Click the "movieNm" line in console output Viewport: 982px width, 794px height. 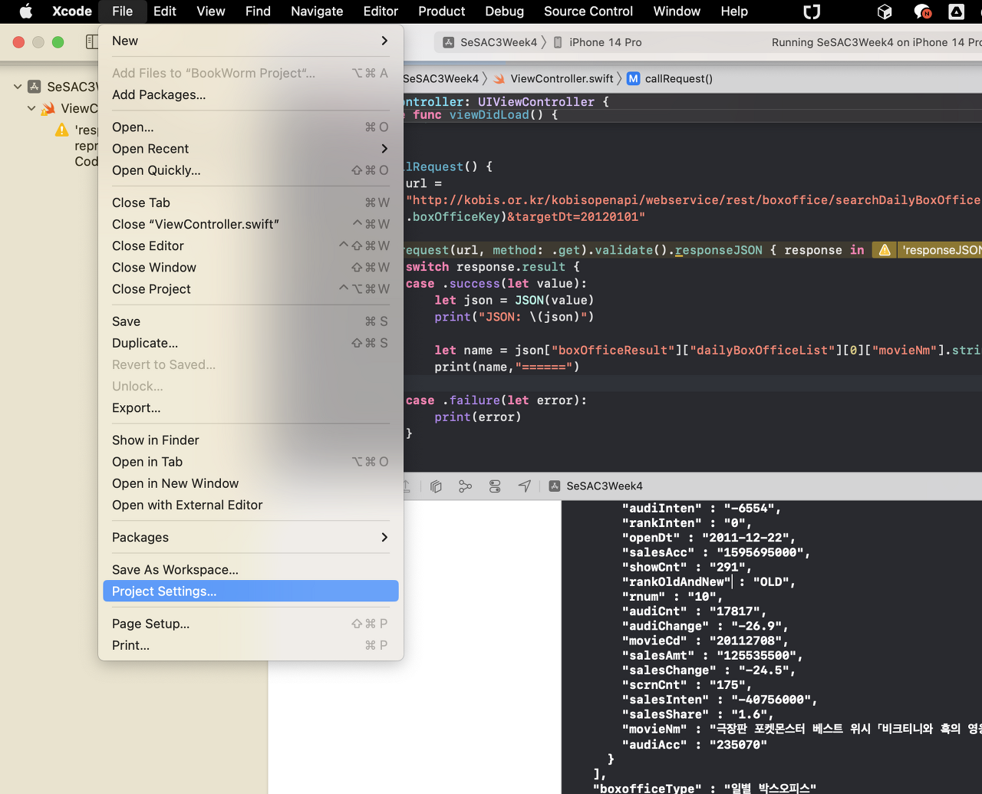802,729
